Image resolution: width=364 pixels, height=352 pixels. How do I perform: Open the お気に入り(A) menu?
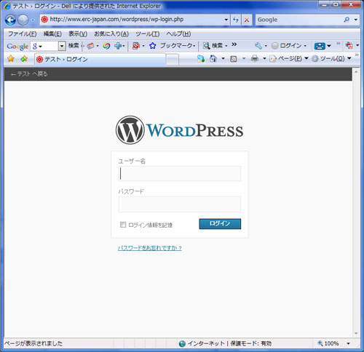click(111, 33)
